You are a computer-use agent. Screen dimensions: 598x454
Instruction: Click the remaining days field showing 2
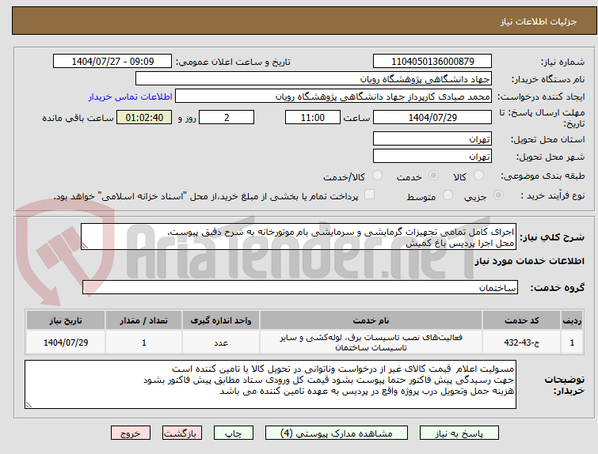click(227, 117)
